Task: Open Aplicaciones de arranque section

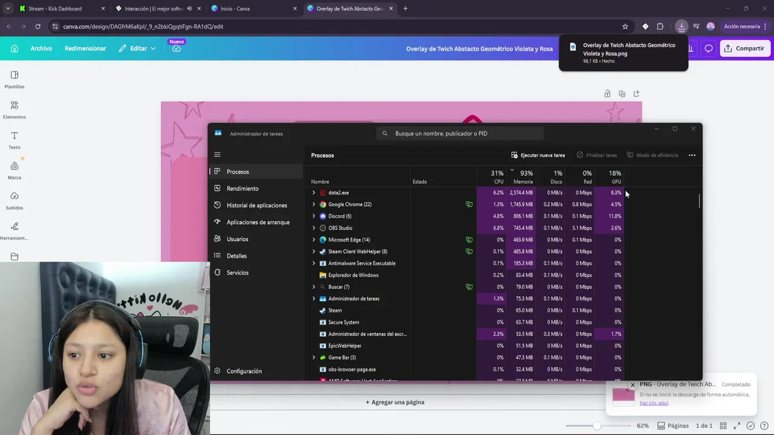Action: [x=256, y=222]
